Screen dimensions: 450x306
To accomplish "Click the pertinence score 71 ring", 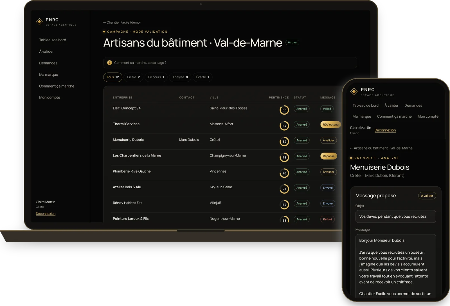I will (x=284, y=189).
